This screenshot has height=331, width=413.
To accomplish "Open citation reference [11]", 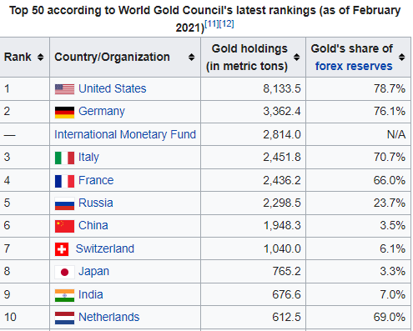I will point(212,23).
